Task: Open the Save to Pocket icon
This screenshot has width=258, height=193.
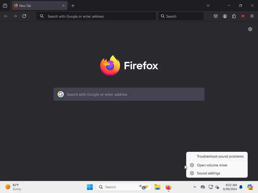Action: tap(216, 16)
